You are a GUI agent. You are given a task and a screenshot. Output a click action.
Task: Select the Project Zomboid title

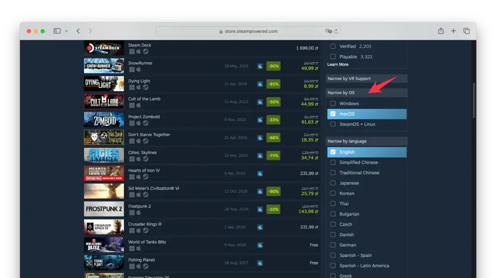pyautogui.click(x=144, y=117)
